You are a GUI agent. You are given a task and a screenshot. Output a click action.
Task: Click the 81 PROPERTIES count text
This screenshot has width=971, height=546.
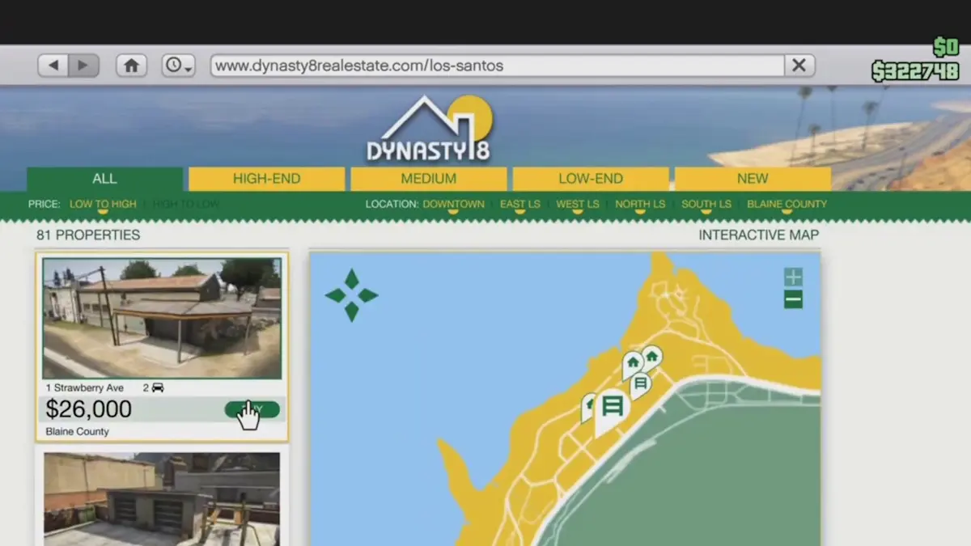click(x=88, y=235)
